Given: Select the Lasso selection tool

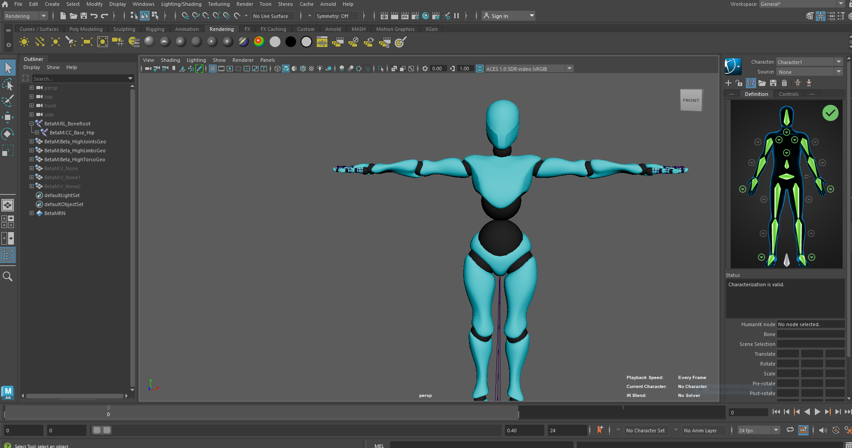Looking at the screenshot, I should tap(8, 84).
